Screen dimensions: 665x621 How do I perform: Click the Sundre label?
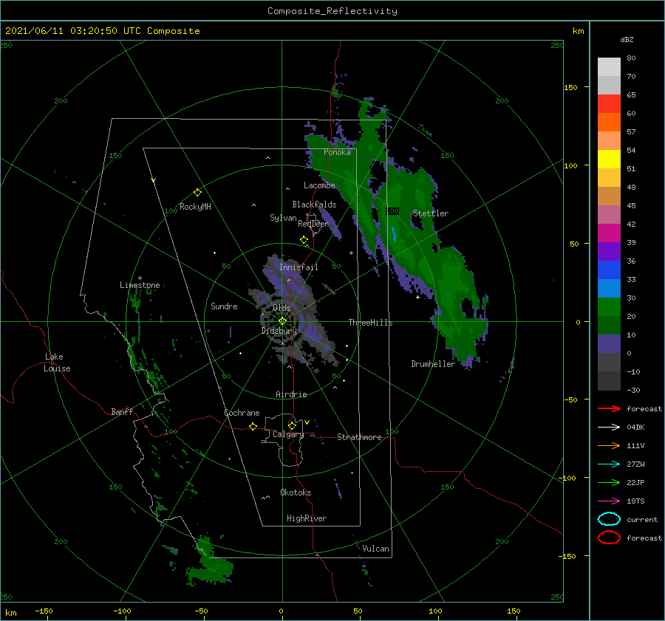tap(224, 306)
